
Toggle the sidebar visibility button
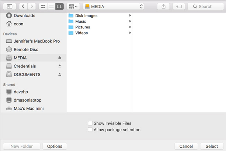click(x=10, y=7)
